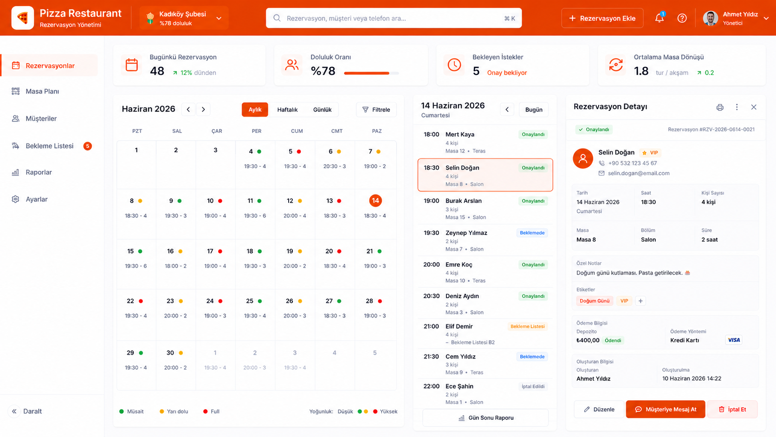Click Onay bekliyor pending text
The width and height of the screenshot is (776, 437).
[507, 73]
